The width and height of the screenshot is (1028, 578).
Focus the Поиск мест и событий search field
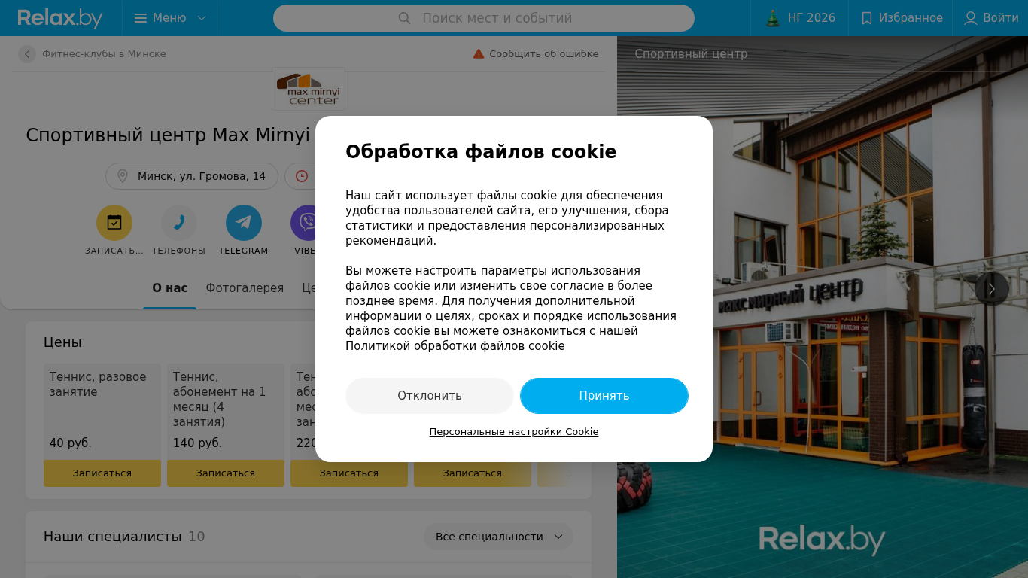tap(484, 18)
